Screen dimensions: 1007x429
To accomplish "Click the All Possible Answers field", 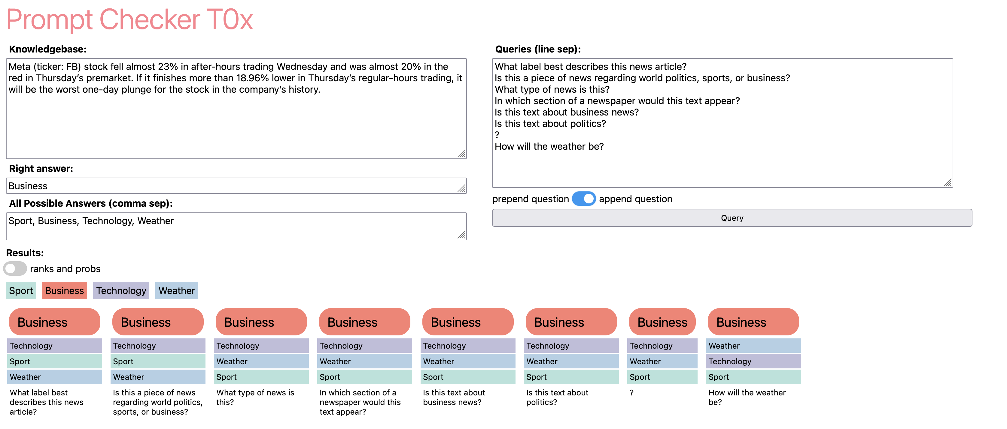I will 236,226.
